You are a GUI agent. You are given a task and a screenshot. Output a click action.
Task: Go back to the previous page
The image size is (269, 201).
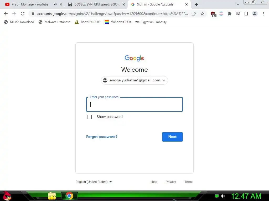coord(6,14)
